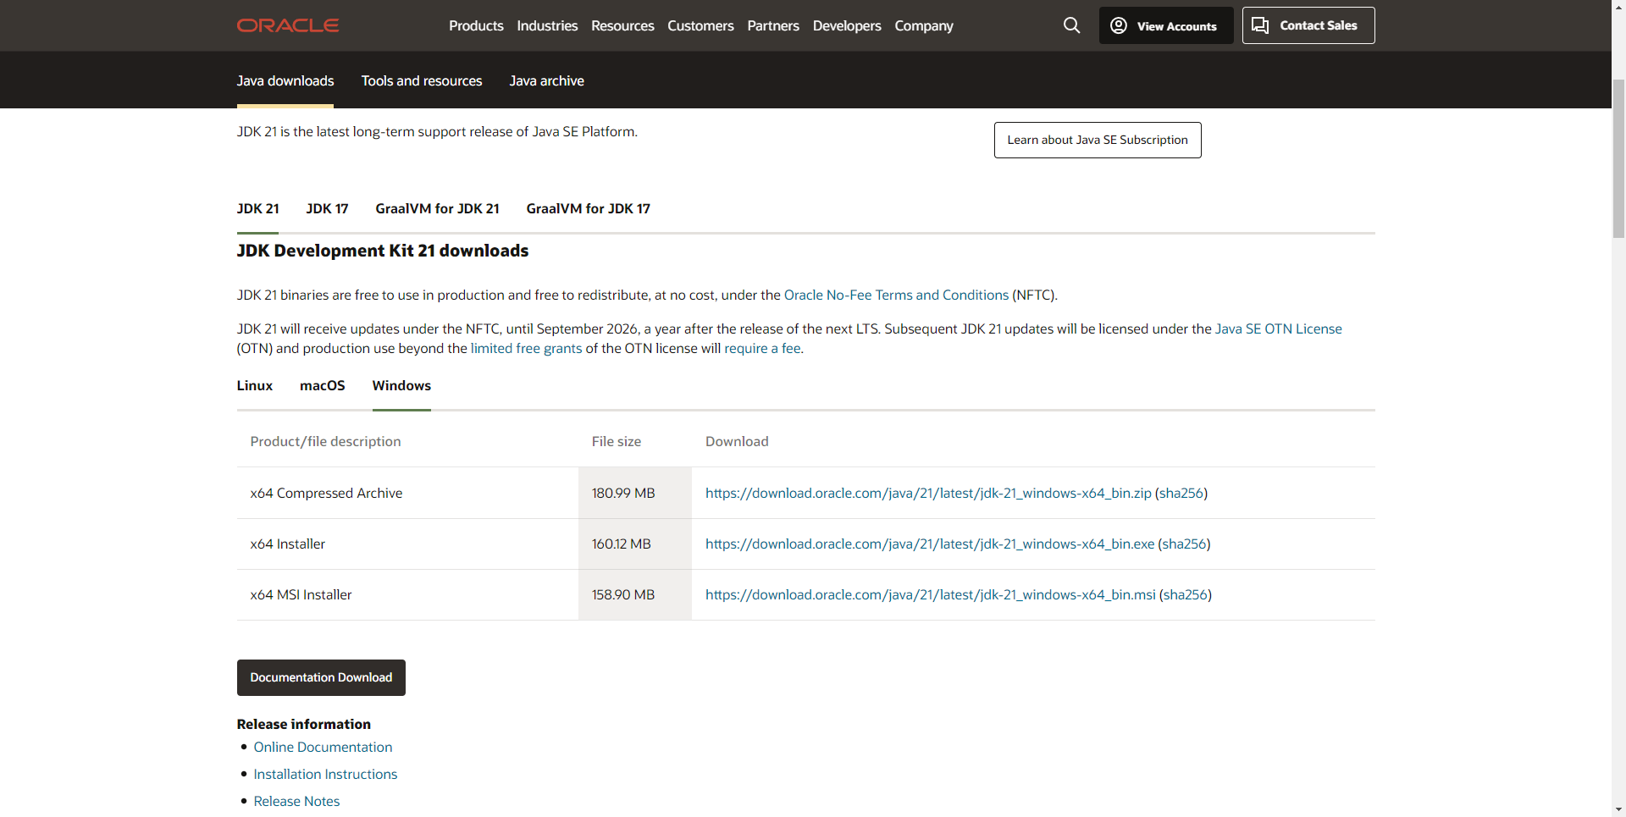
Task: Switch to GraalVM for JDK 17 tab
Action: (x=588, y=208)
